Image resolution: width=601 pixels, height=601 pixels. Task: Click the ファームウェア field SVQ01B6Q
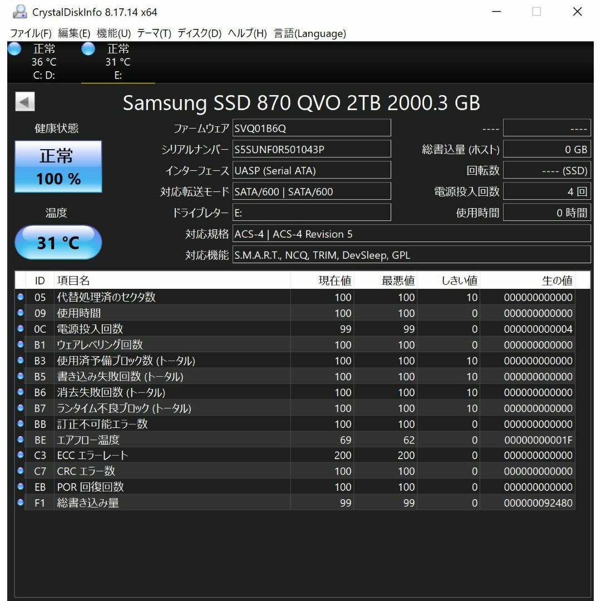click(312, 128)
